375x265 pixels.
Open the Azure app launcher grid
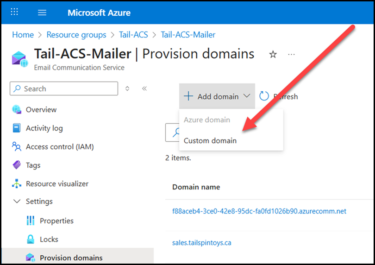(x=14, y=13)
